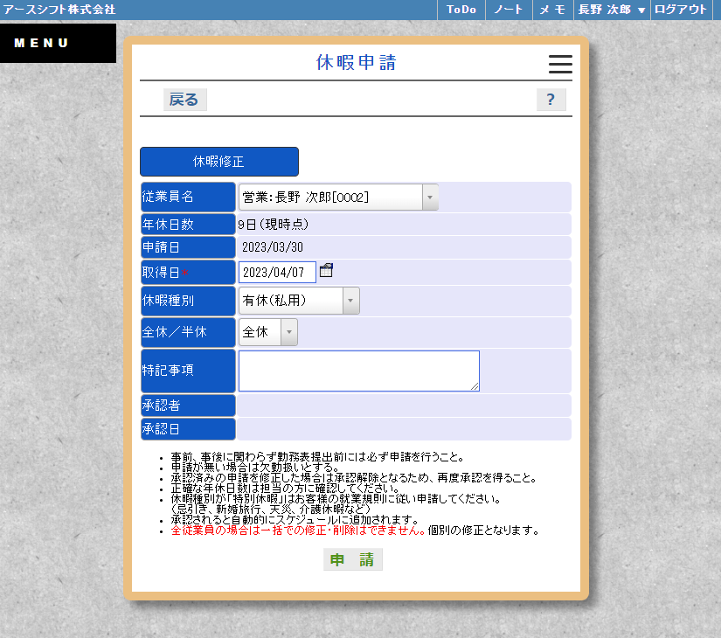The image size is (721, 638).
Task: Click the 取得日 date field showing 2023/04/07
Action: tap(275, 271)
